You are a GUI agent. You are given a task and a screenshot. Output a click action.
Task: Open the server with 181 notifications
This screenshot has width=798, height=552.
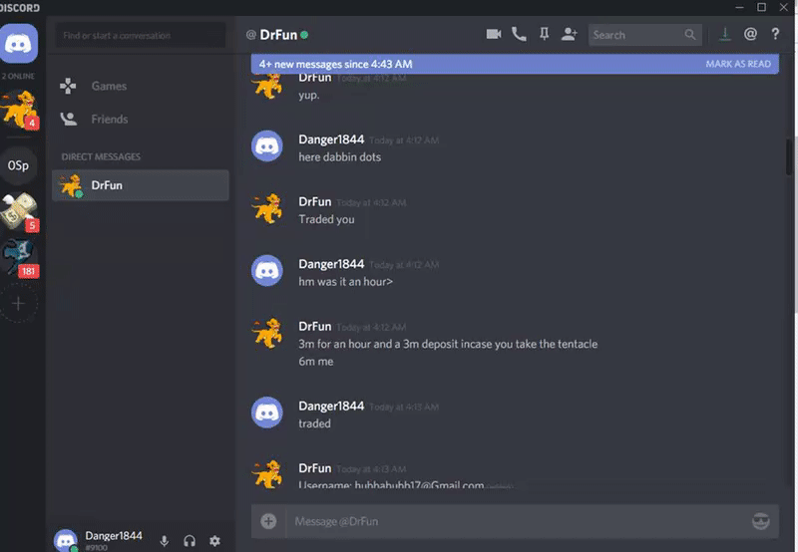(19, 258)
